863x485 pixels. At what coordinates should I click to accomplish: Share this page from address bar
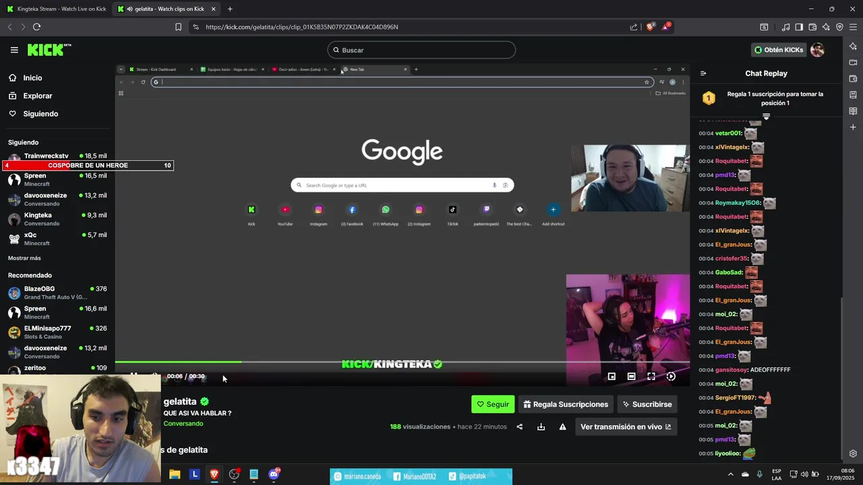point(634,27)
